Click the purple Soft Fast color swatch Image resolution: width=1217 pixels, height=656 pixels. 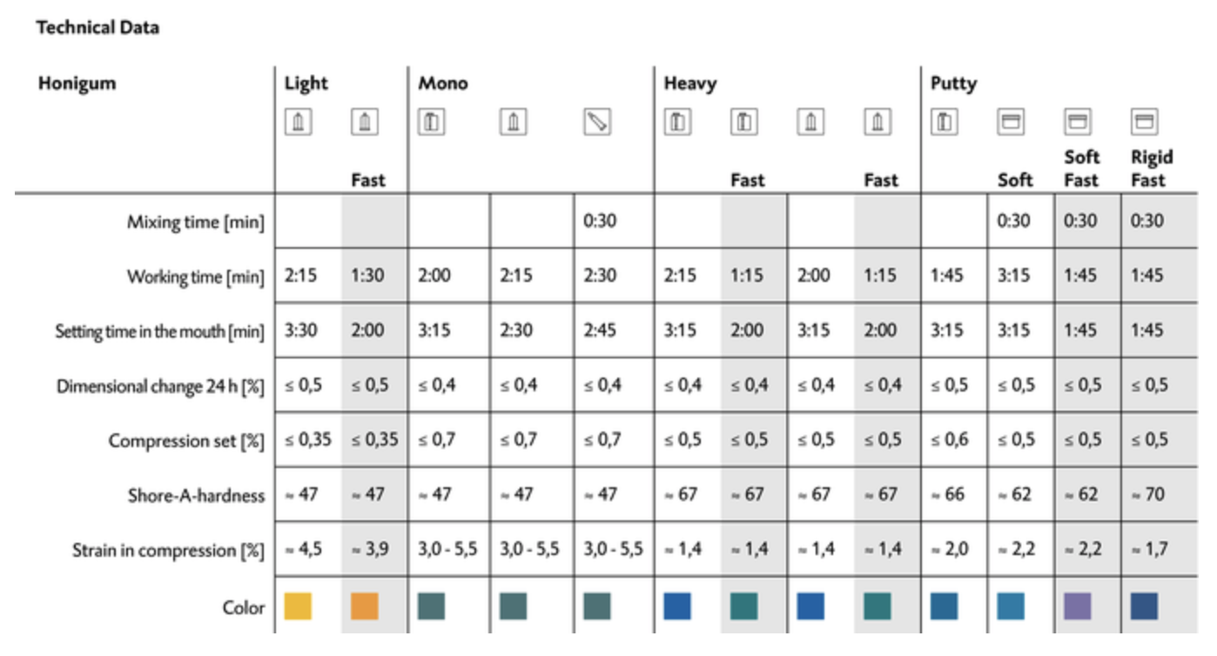click(x=1078, y=606)
